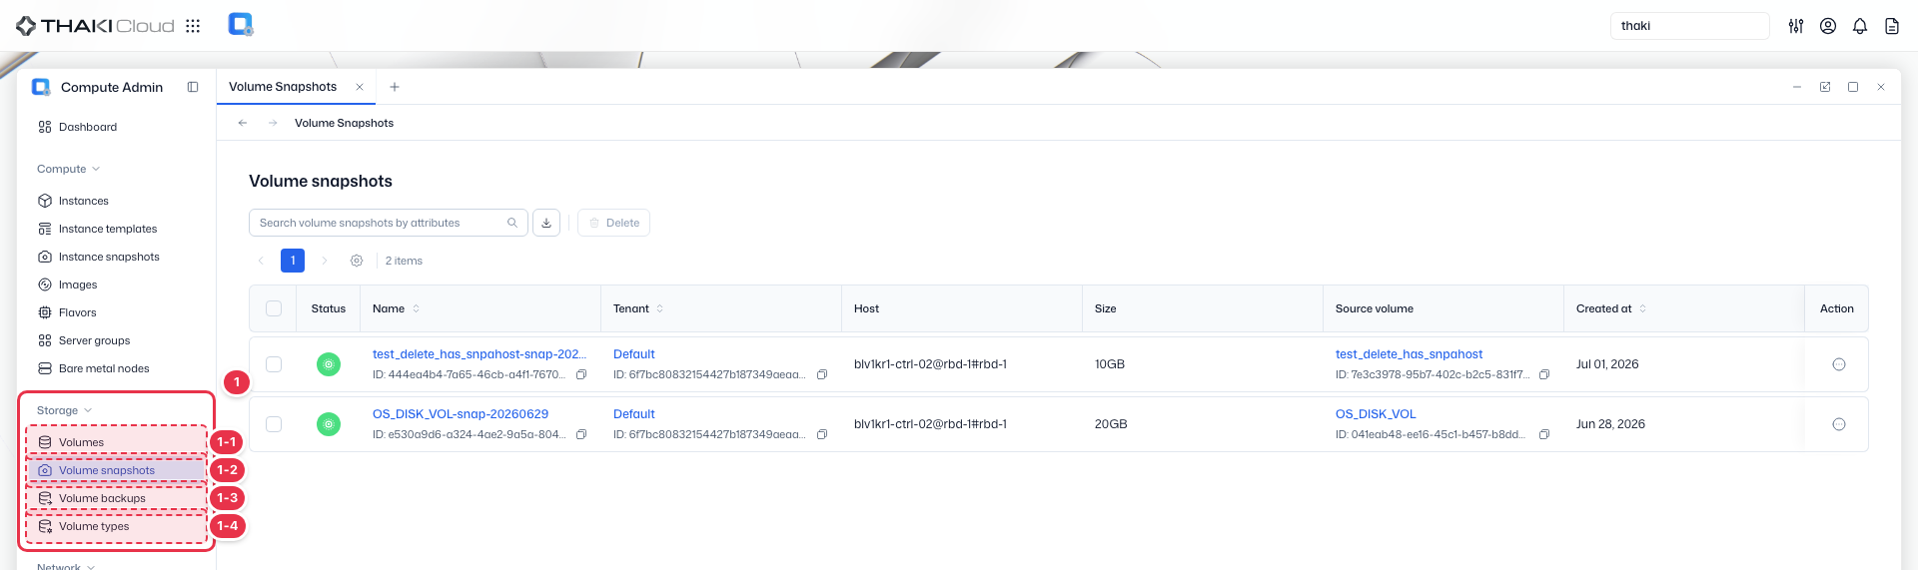Copy the tenant ID in OS_DISK_VOL row
This screenshot has height=570, width=1918.
tap(822, 434)
